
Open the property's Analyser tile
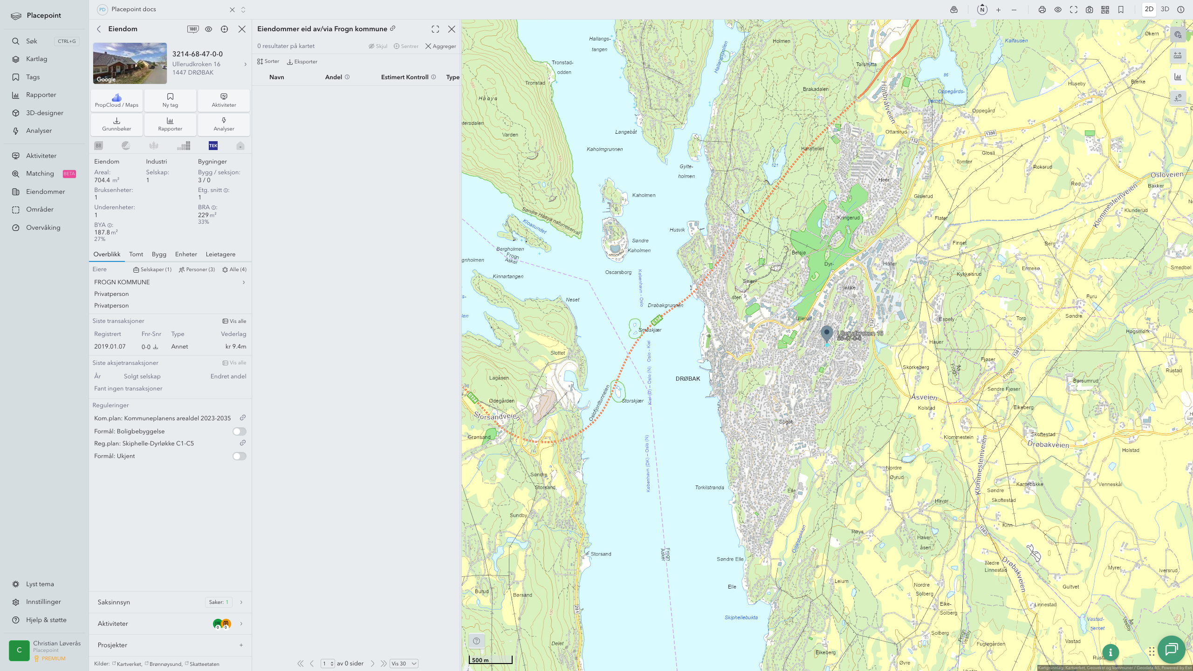pyautogui.click(x=224, y=124)
